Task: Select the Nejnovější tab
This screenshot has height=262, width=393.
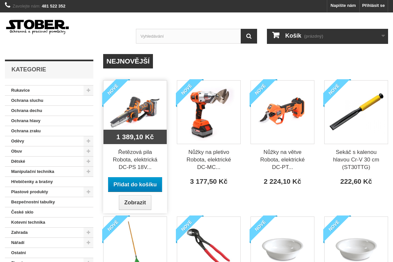Action: click(x=128, y=61)
